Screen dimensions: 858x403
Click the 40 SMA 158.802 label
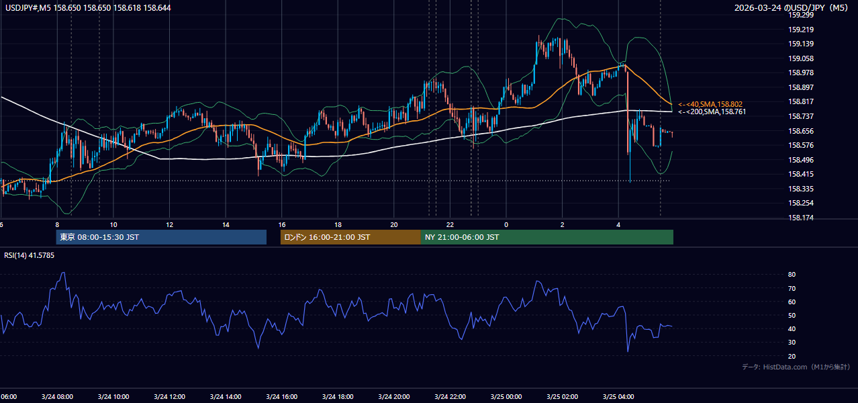pyautogui.click(x=711, y=104)
